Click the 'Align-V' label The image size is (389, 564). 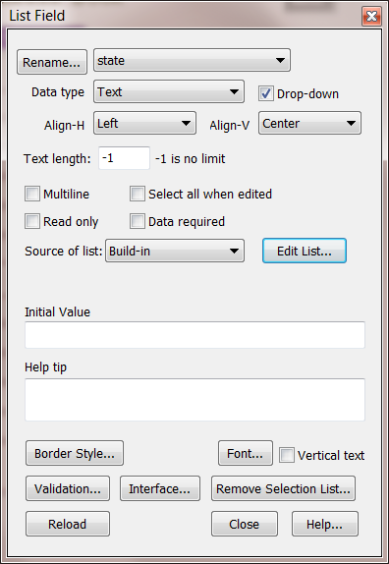tap(230, 125)
